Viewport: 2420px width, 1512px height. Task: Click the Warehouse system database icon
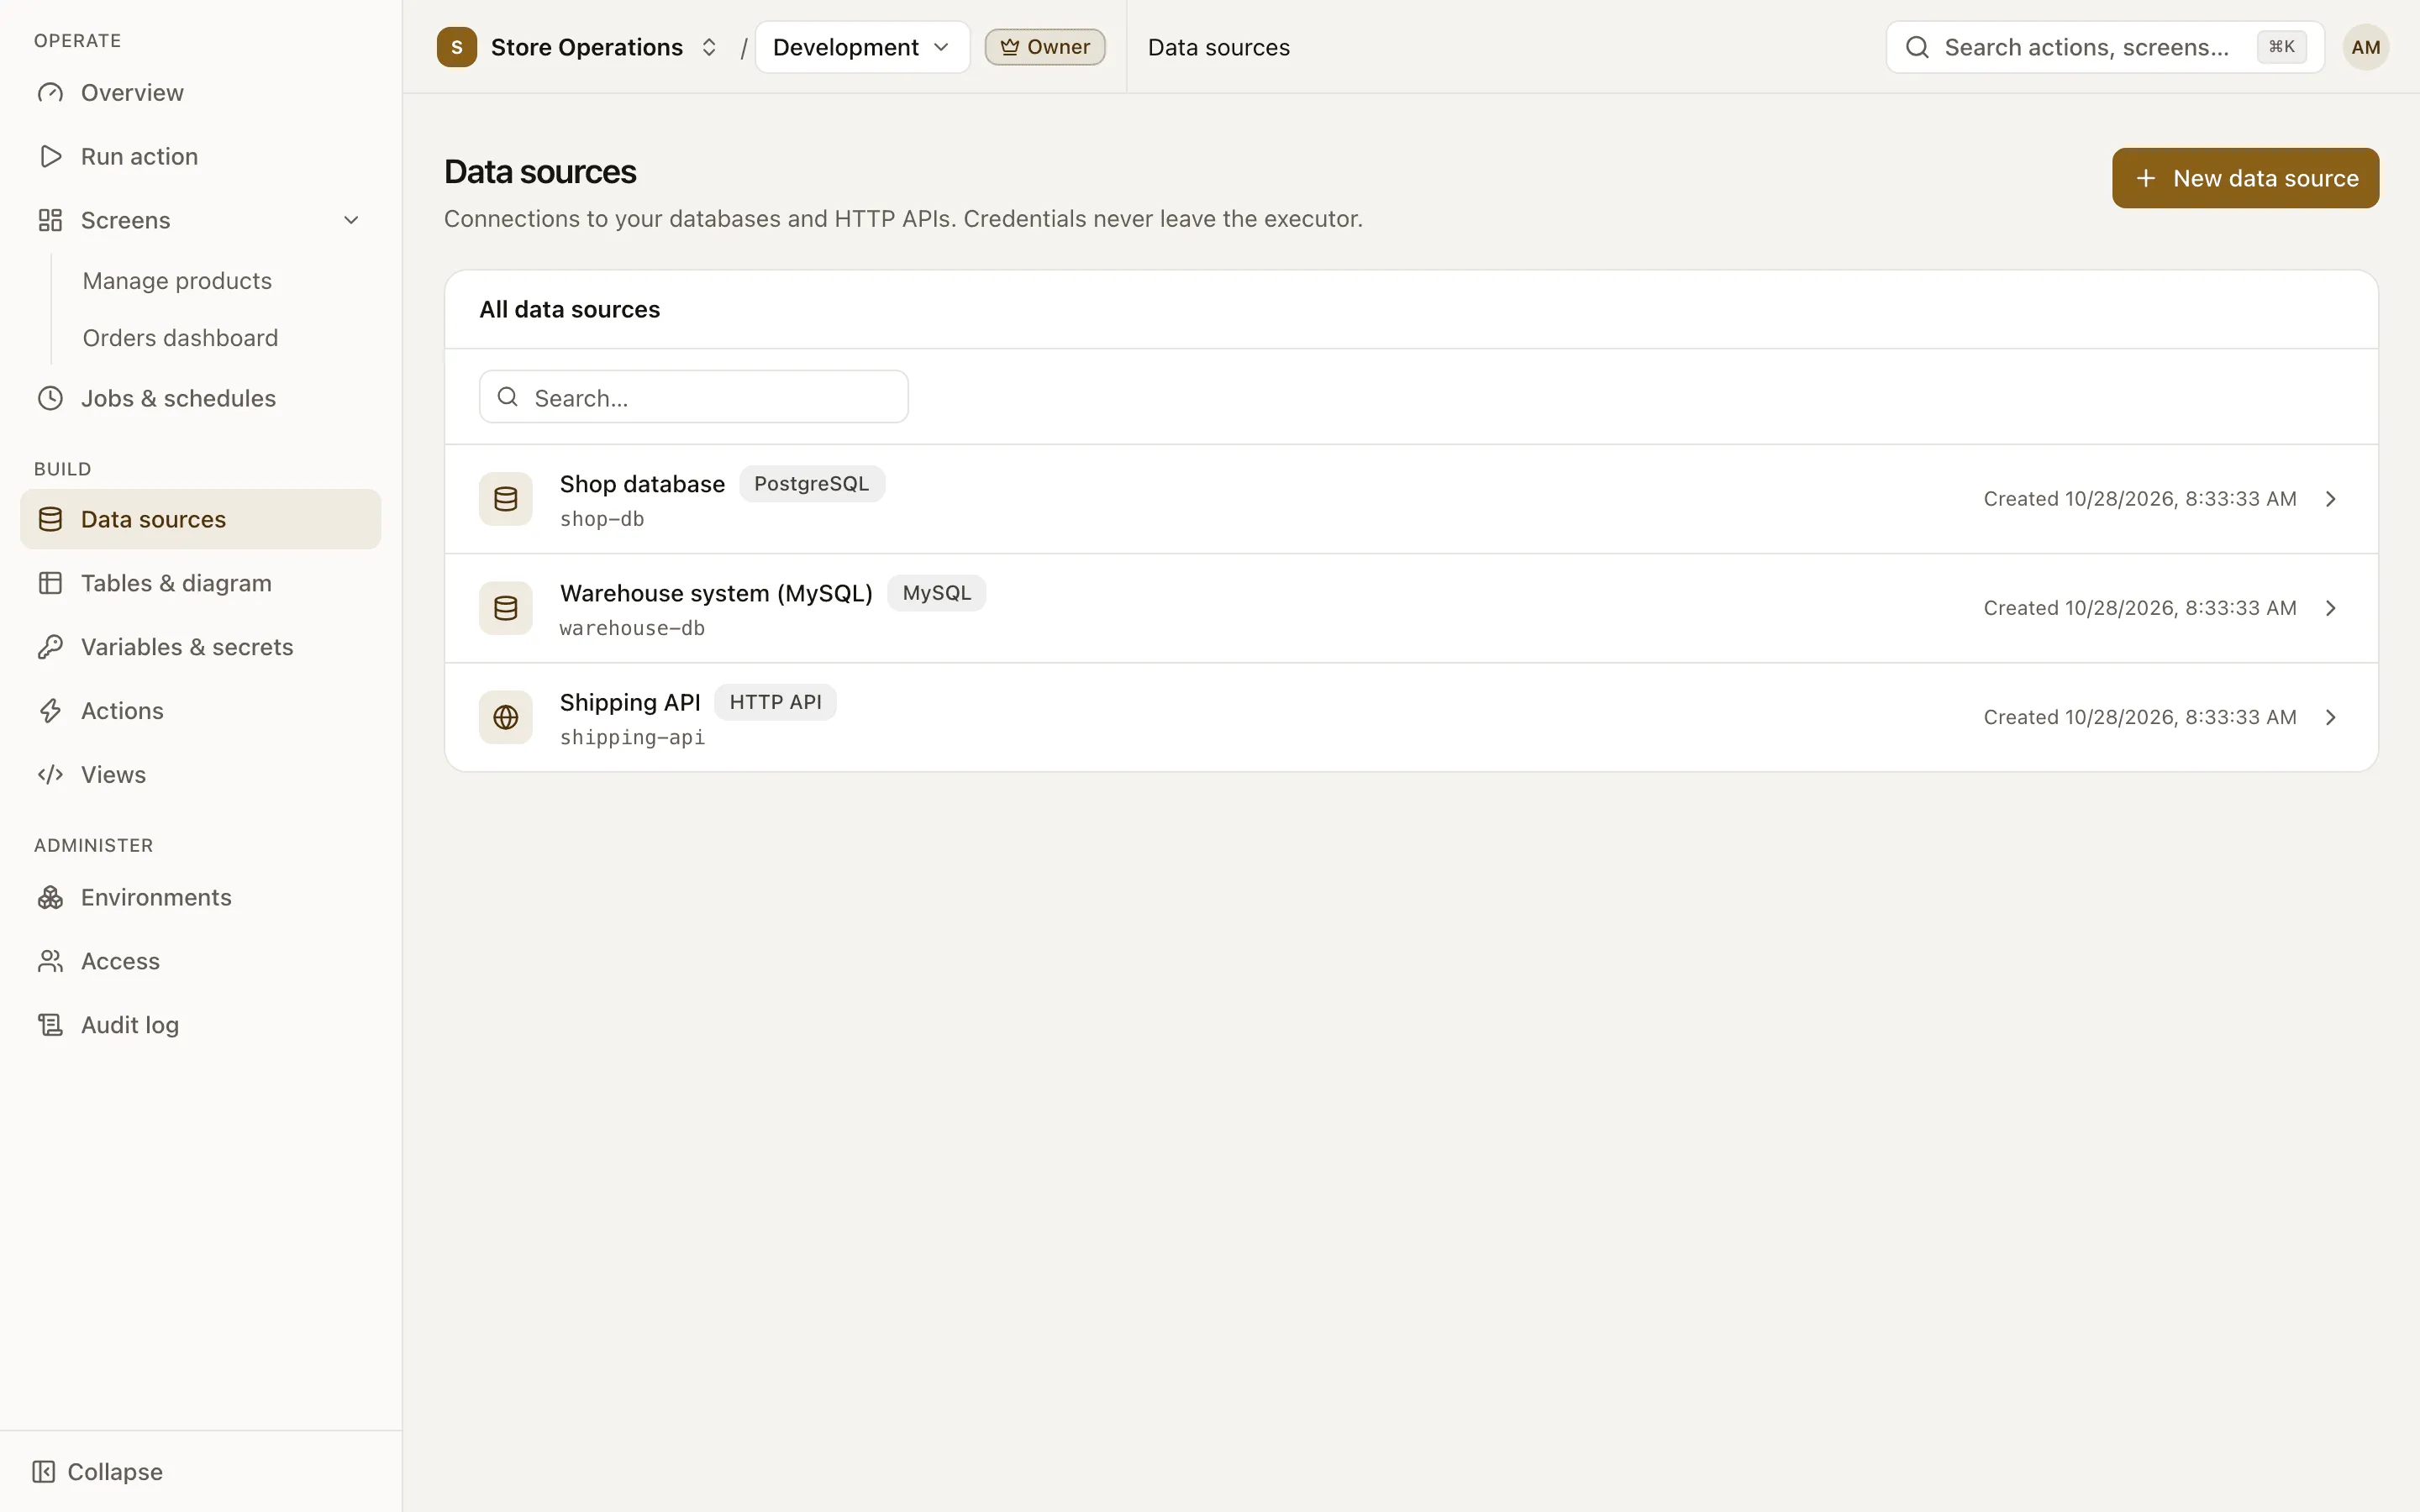pos(506,608)
